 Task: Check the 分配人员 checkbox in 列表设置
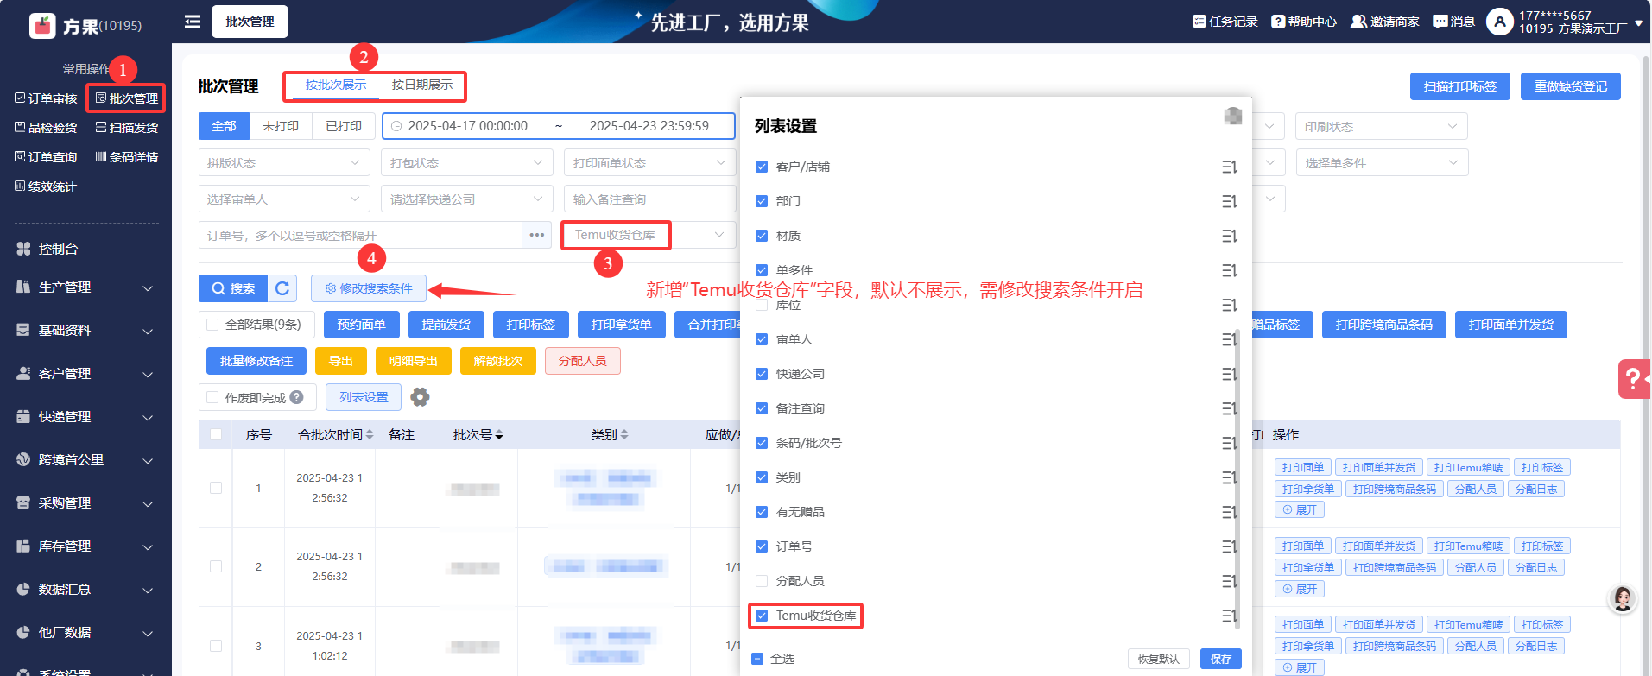tap(762, 581)
